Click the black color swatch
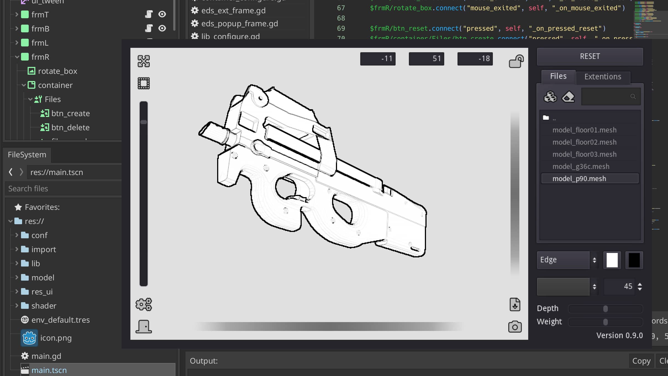Viewport: 668px width, 376px height. (634, 260)
